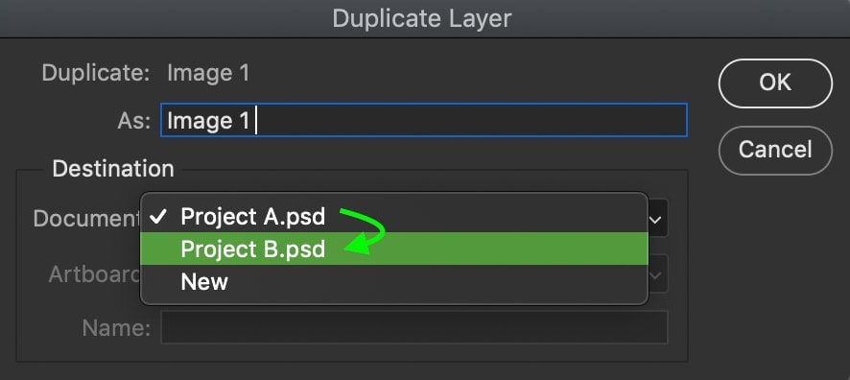Image resolution: width=850 pixels, height=380 pixels.
Task: Click the Document label
Action: point(86,218)
